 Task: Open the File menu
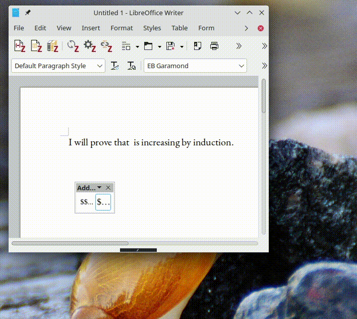(x=19, y=28)
